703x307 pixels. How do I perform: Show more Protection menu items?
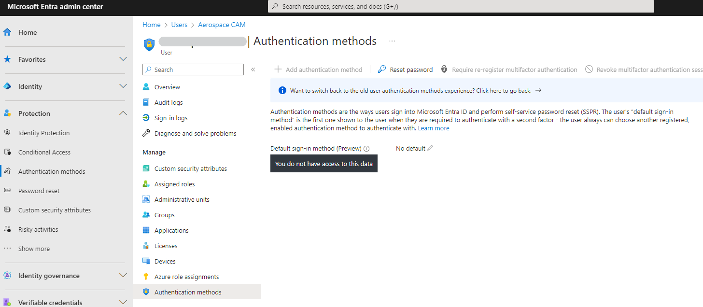click(34, 249)
